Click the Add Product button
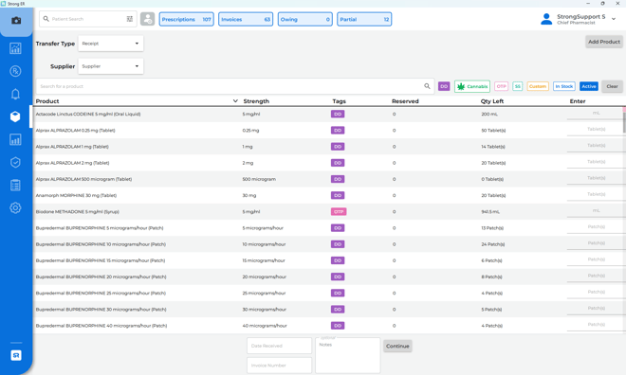 click(604, 42)
